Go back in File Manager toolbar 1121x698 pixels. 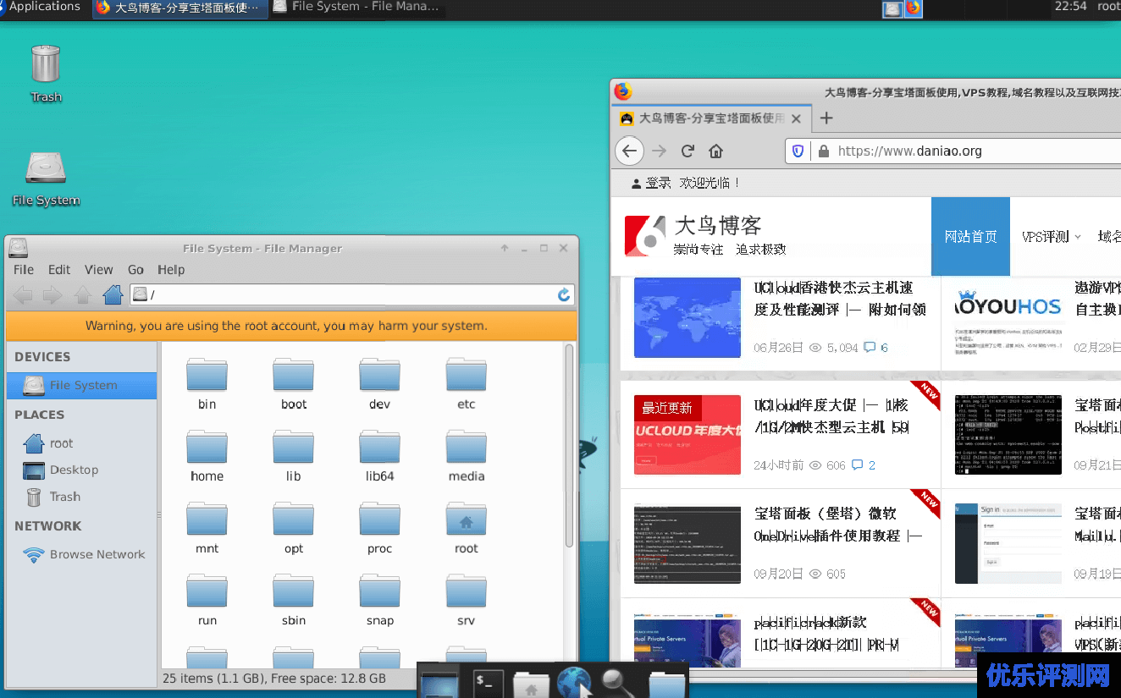(23, 295)
